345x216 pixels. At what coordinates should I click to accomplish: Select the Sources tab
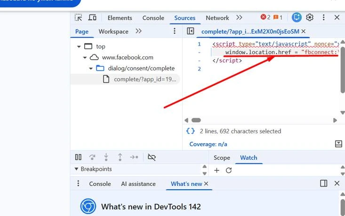tap(185, 18)
